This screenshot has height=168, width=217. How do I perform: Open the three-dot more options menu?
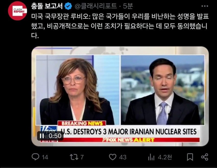click(x=205, y=6)
